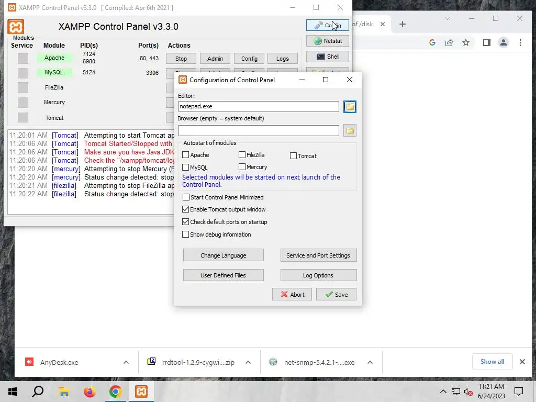Switch to XAMPP from the taskbar

141,392
